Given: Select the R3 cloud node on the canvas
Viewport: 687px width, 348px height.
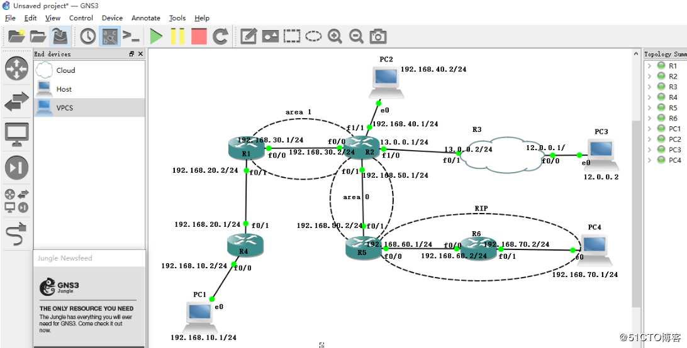Looking at the screenshot, I should click(502, 154).
